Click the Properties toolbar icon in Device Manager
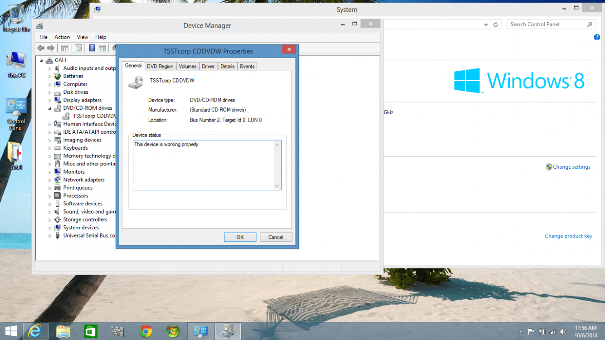This screenshot has height=340, width=605. [x=78, y=48]
